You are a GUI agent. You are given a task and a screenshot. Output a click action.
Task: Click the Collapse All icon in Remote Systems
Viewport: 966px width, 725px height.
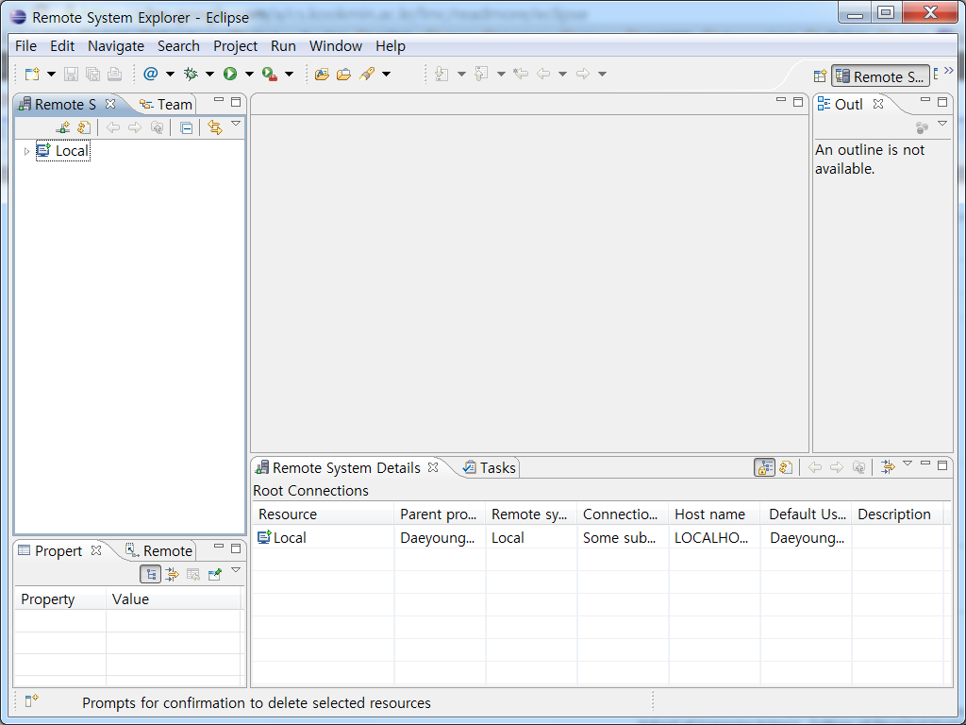pos(186,127)
